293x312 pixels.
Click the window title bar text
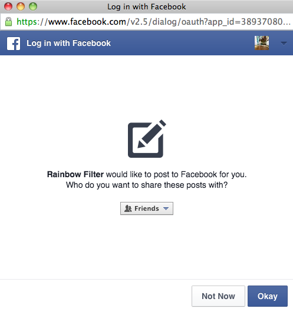pos(146,6)
